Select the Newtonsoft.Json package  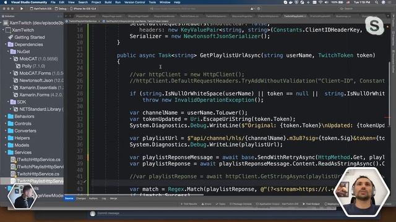[x=38, y=81]
